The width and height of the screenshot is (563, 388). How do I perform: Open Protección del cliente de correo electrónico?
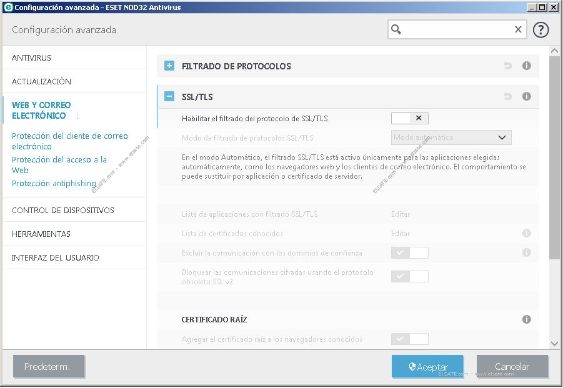(69, 141)
